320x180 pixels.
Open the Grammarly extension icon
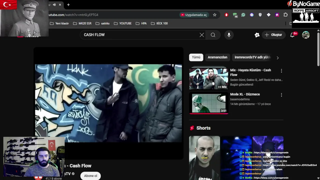point(243,15)
